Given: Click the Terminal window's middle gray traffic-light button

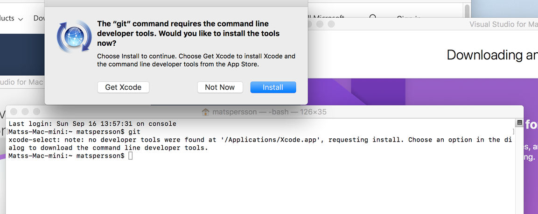Looking at the screenshot, I should 25,112.
